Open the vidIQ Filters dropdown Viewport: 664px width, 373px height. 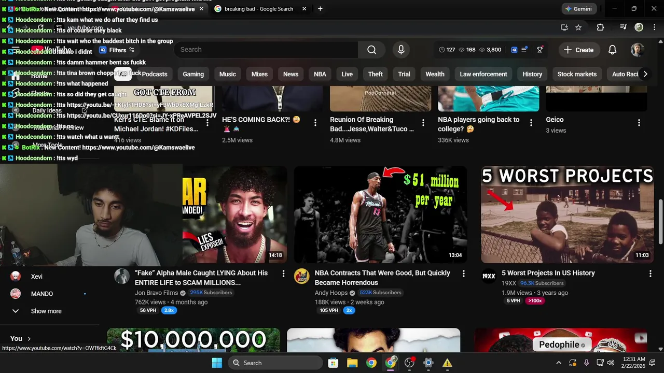pos(117,50)
